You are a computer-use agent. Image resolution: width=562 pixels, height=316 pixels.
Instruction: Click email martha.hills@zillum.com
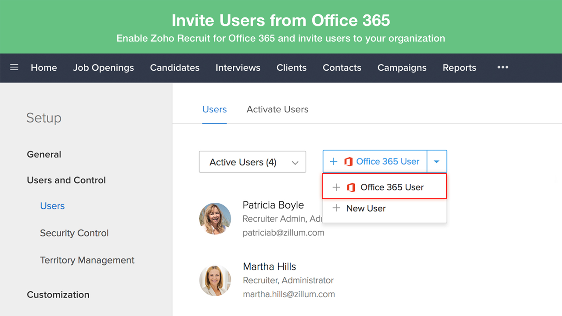pos(289,294)
